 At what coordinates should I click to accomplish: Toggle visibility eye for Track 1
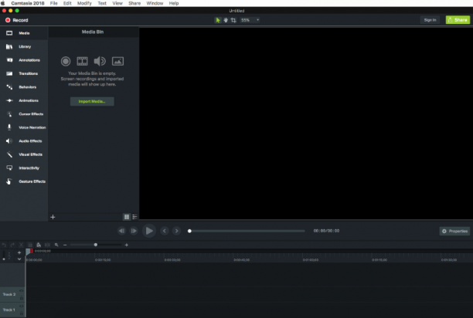coord(22,306)
